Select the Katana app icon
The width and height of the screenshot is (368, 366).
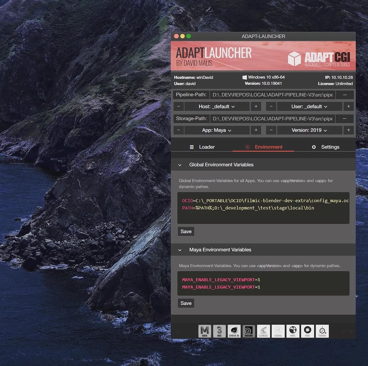coord(278,331)
